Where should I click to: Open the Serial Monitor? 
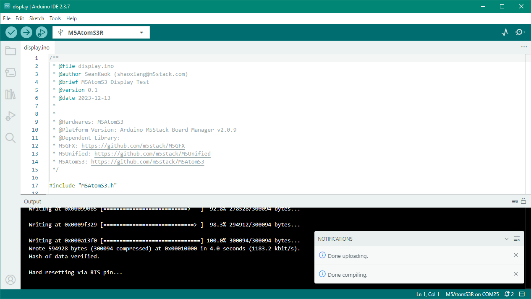click(x=520, y=32)
